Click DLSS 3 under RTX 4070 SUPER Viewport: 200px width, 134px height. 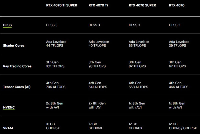click(x=134, y=25)
